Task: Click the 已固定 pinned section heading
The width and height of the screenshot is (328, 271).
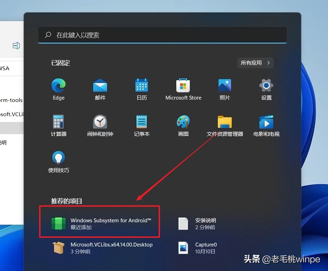Action: pos(61,63)
